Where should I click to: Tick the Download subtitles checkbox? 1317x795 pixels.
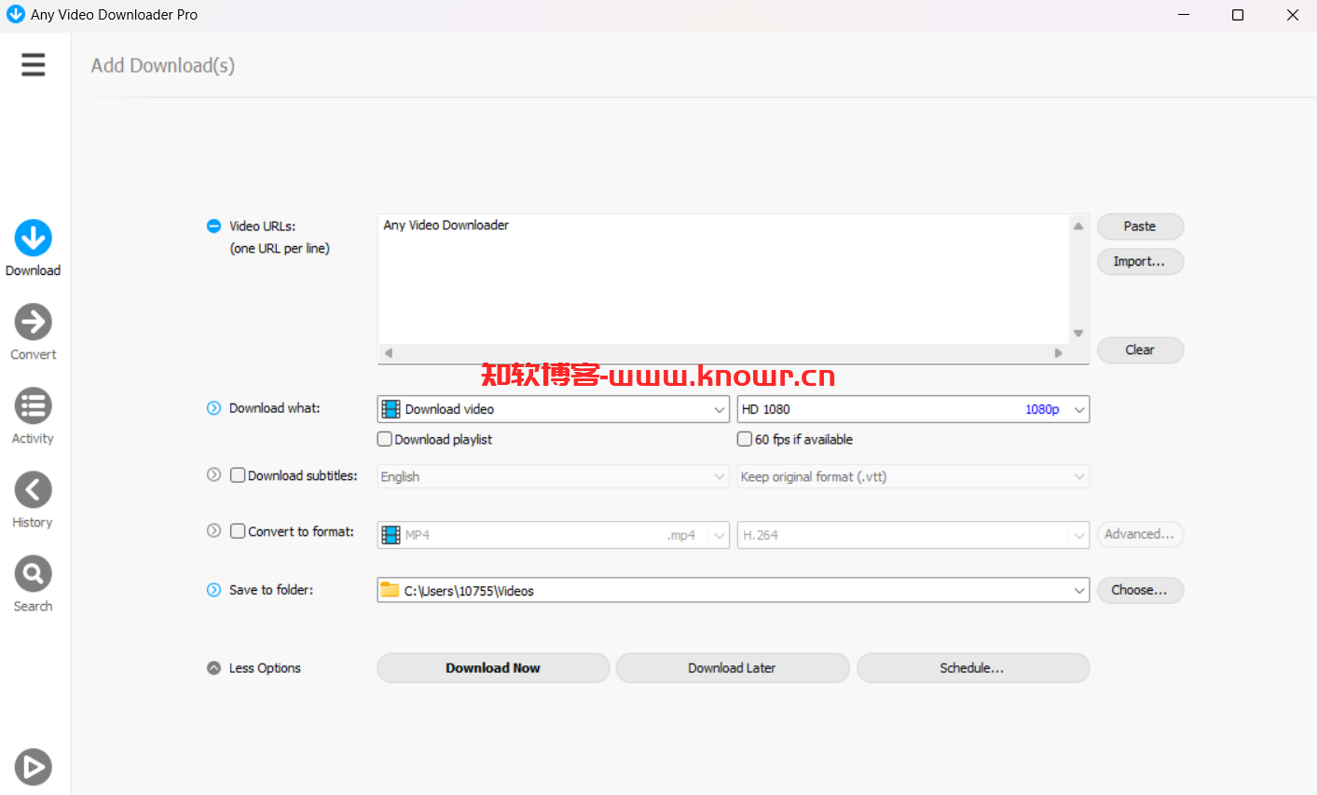(238, 475)
